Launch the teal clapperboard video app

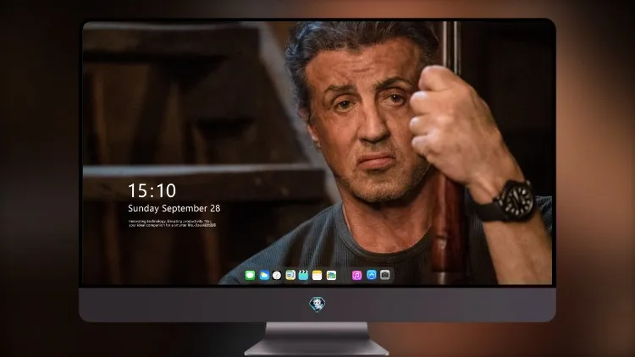pos(303,275)
